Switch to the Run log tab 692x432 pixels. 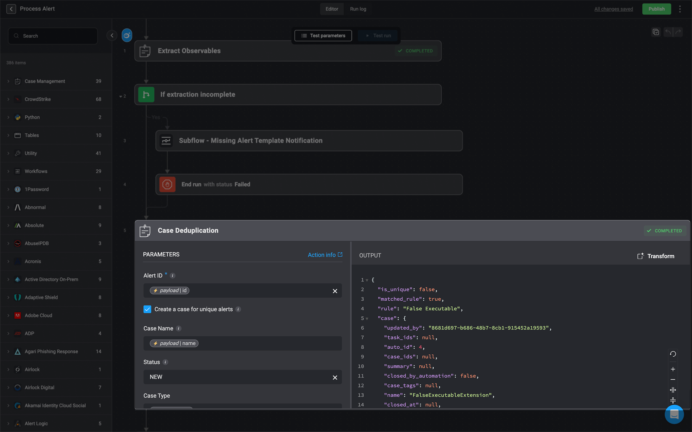click(358, 9)
